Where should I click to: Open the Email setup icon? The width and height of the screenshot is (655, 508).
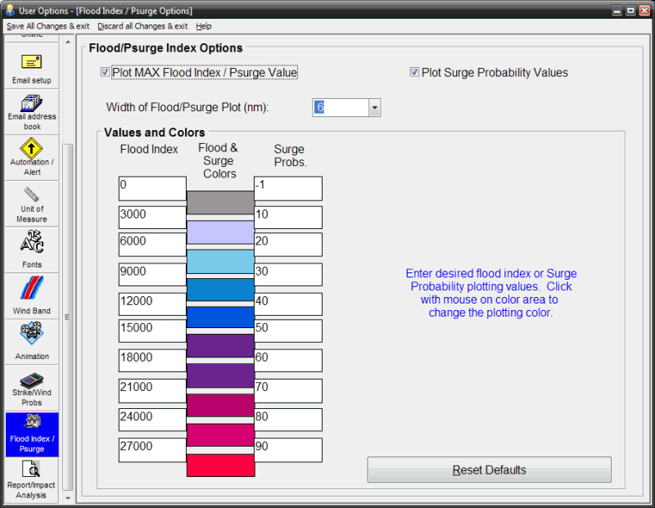click(x=31, y=63)
